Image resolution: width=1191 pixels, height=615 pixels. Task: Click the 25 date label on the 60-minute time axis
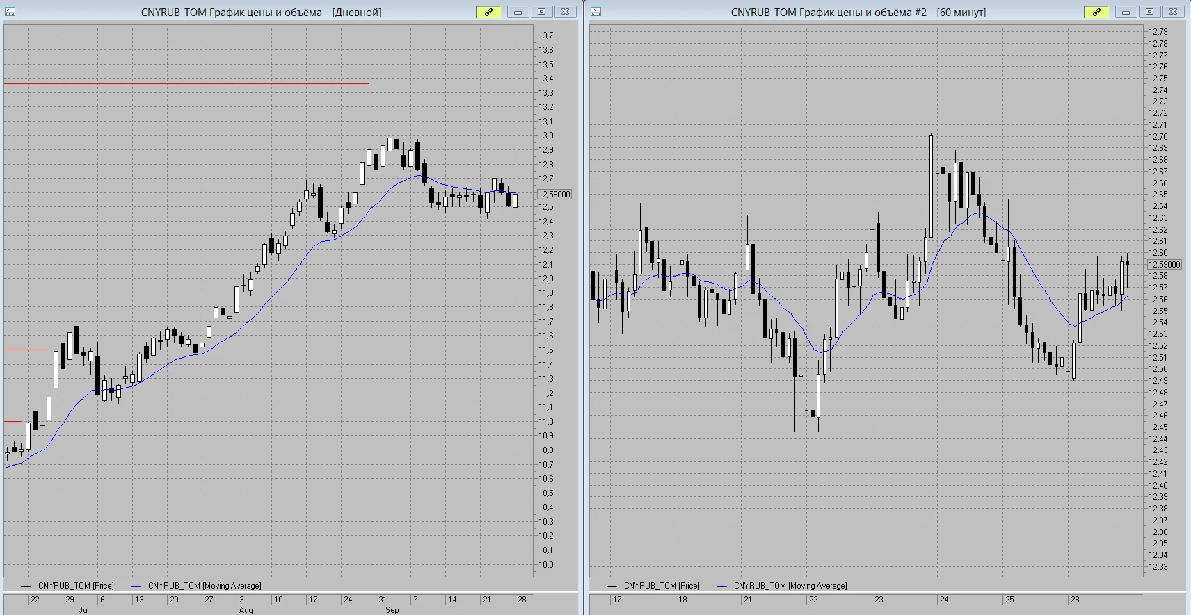click(1009, 600)
